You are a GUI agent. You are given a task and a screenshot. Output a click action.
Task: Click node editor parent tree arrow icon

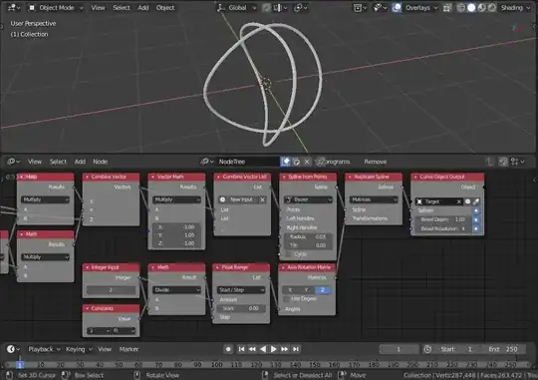pyautogui.click(x=490, y=162)
